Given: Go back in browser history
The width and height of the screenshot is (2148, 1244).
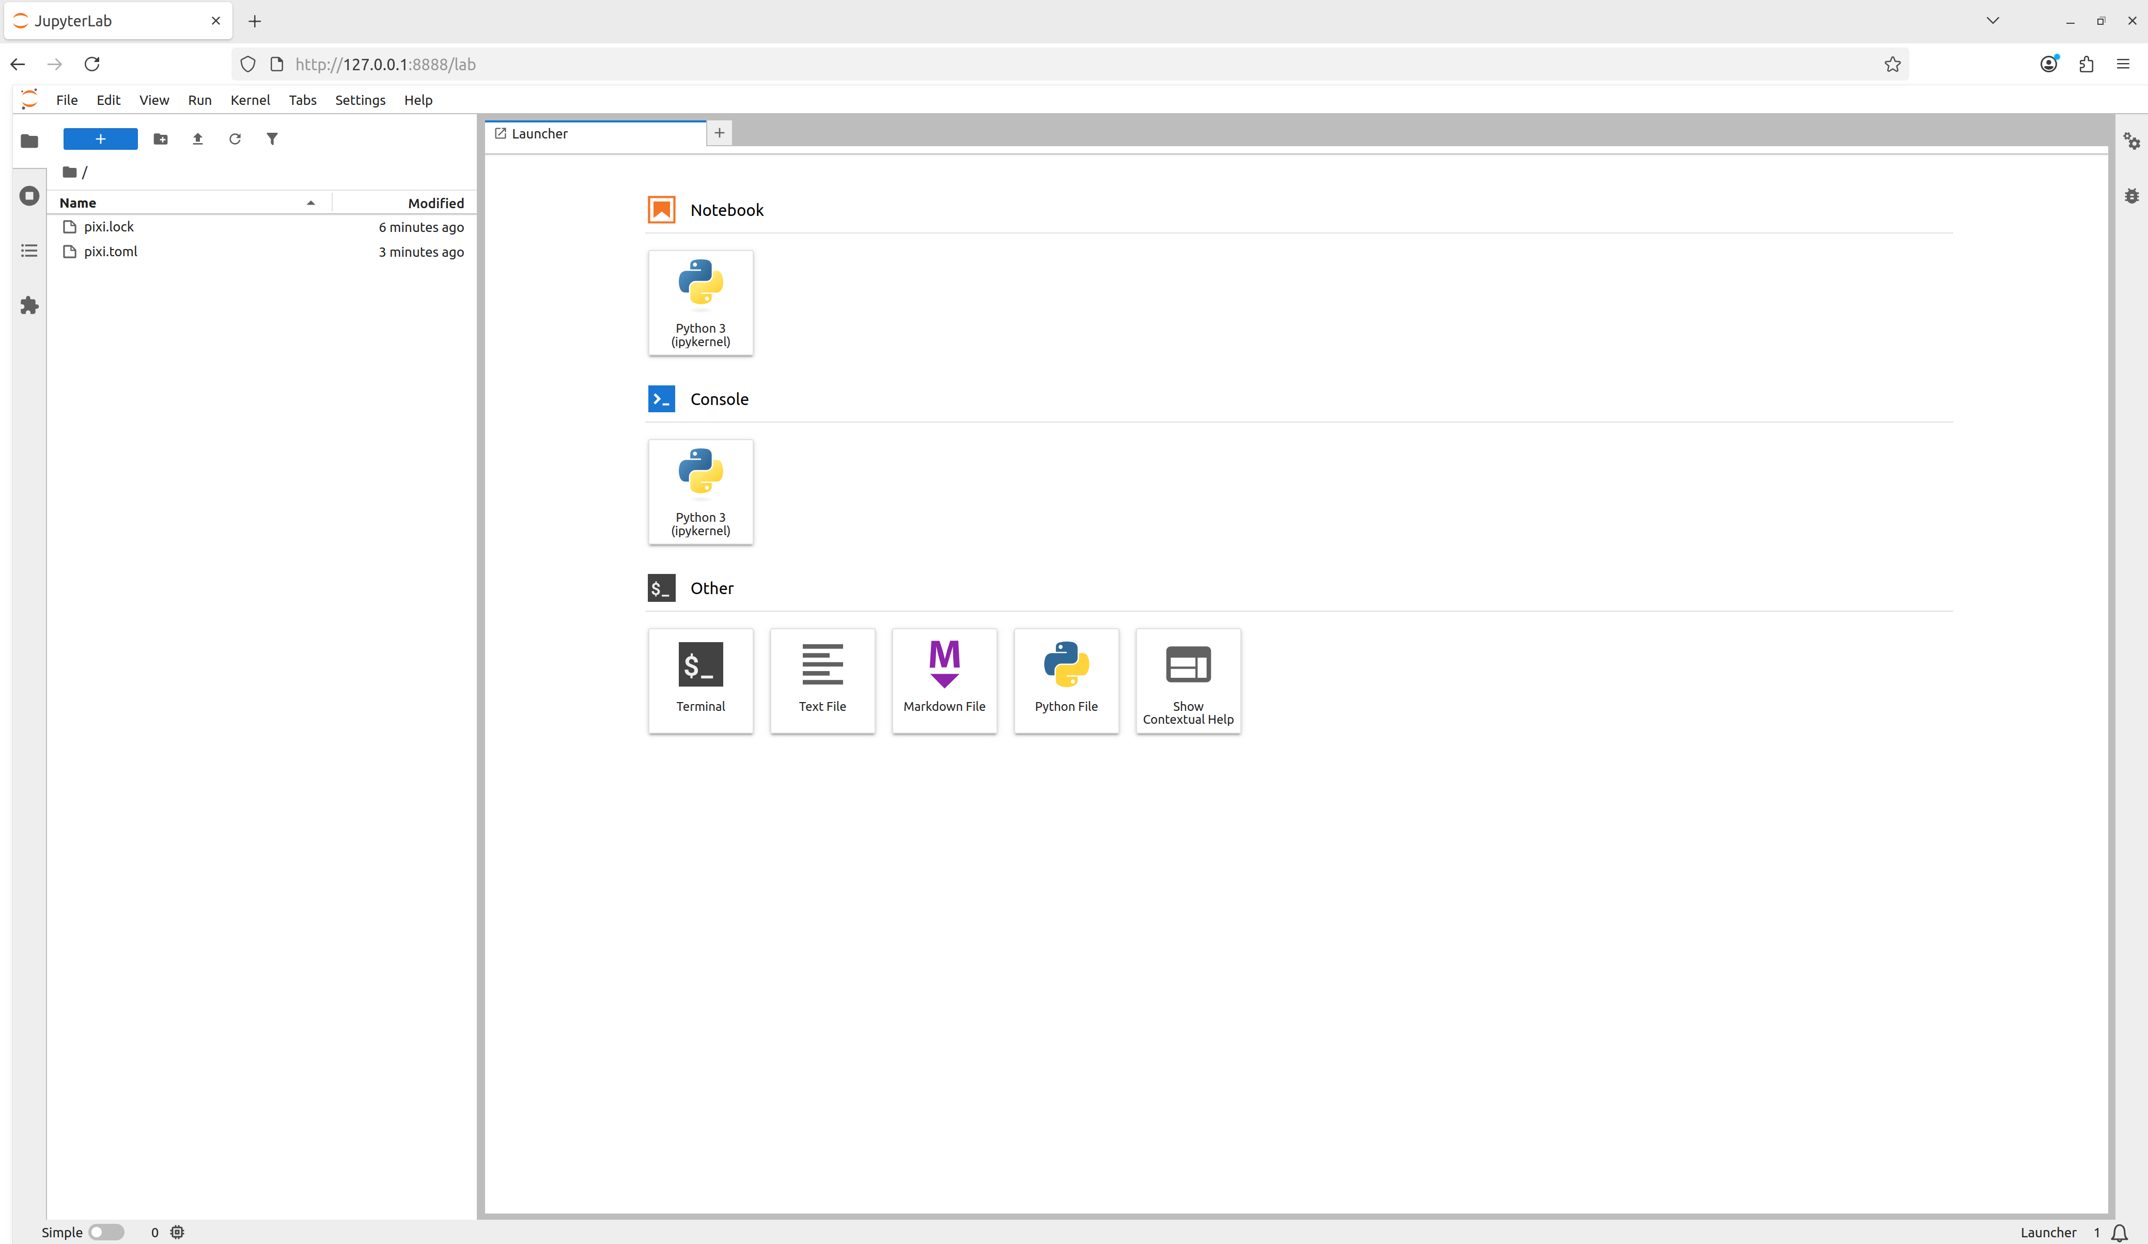Looking at the screenshot, I should pos(18,64).
